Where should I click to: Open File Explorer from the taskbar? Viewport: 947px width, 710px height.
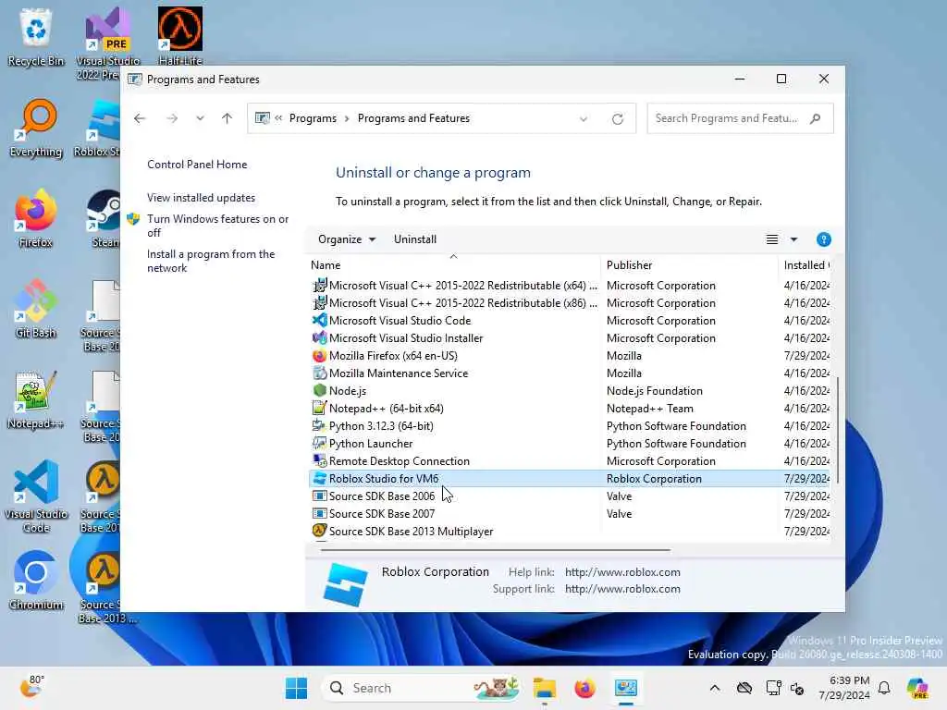coord(544,688)
